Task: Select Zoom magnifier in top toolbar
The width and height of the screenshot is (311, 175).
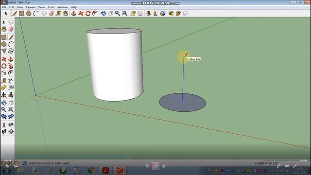Action: pos(118,13)
